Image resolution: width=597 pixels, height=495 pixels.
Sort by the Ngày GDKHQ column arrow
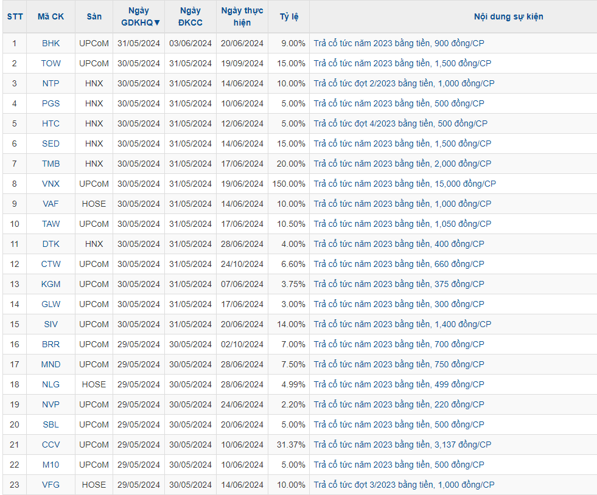click(157, 22)
